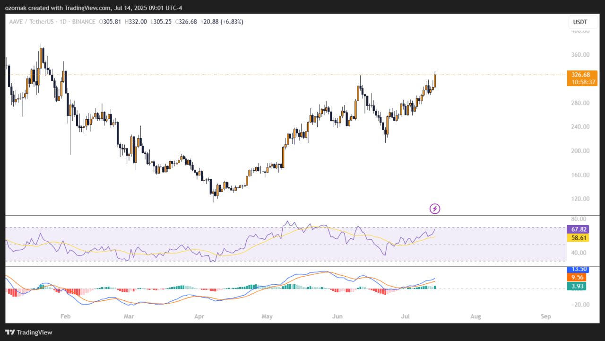Click the Sep label on time axis

tap(546, 315)
